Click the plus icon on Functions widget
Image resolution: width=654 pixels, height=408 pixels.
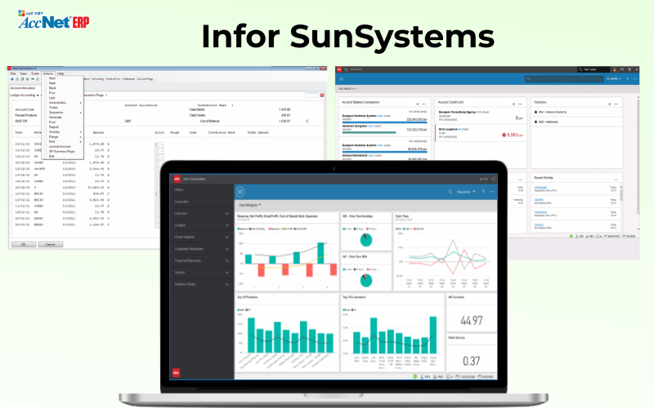tap(609, 104)
